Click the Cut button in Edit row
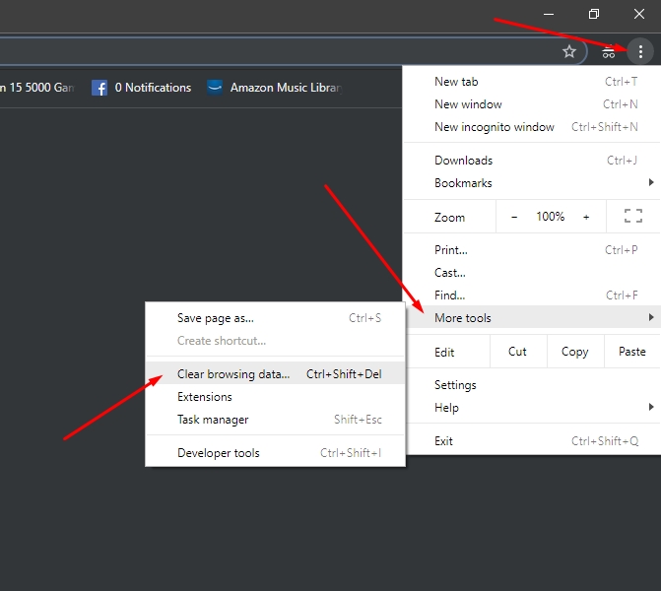Screen dimensions: 661x591 pos(518,352)
